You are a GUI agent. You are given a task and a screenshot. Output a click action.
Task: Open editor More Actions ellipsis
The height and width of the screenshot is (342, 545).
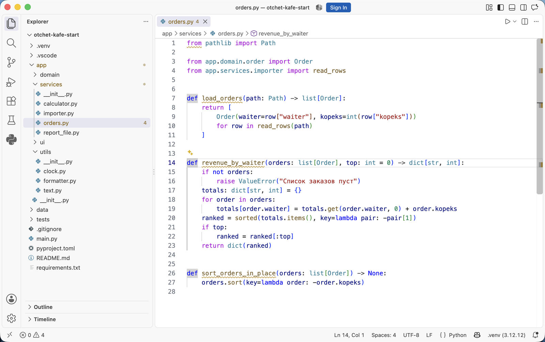point(536,21)
